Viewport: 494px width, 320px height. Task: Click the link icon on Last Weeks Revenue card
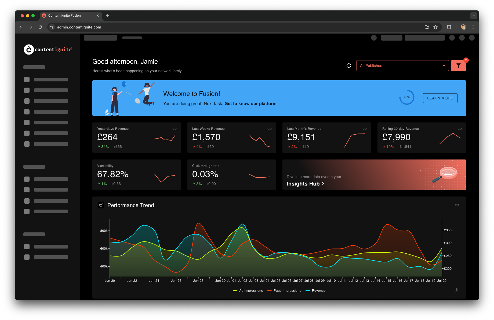[270, 129]
